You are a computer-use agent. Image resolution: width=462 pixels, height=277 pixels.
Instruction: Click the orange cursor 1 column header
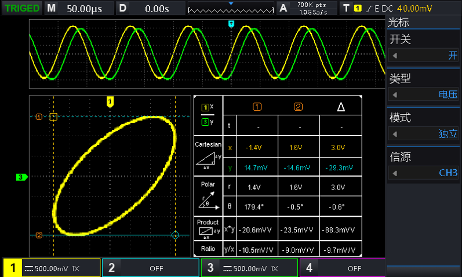257,106
